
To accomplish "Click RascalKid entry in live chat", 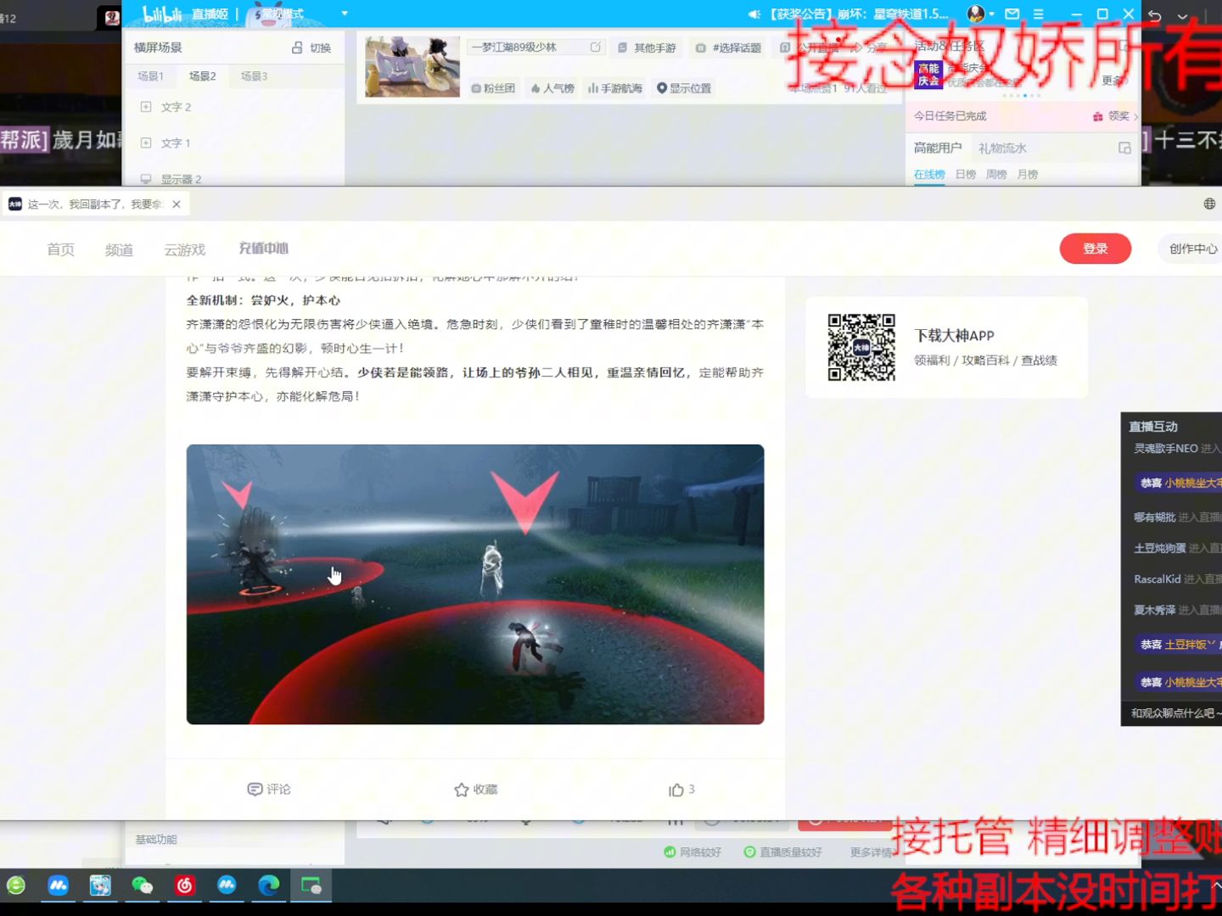I will [1158, 579].
